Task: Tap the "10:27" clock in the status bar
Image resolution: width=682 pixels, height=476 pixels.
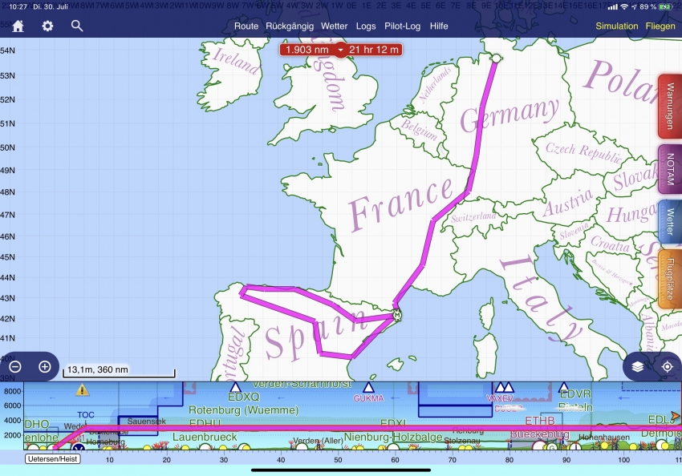Action: click(18, 7)
